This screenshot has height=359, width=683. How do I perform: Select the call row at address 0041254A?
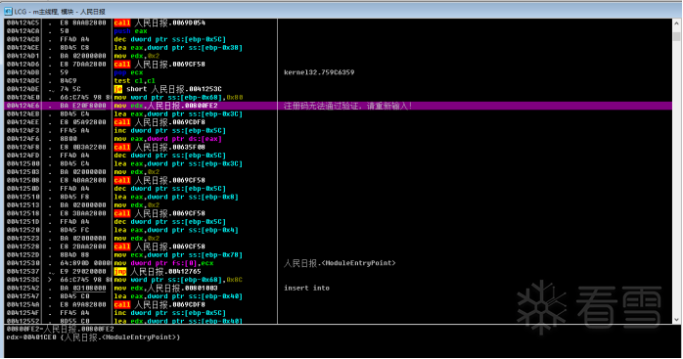[x=159, y=304]
